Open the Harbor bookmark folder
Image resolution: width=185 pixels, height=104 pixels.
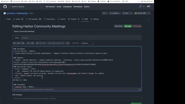click(25, 1)
